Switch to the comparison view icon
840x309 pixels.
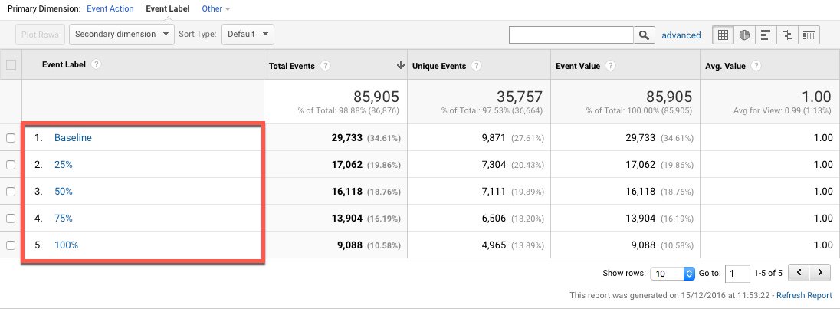pyautogui.click(x=787, y=35)
